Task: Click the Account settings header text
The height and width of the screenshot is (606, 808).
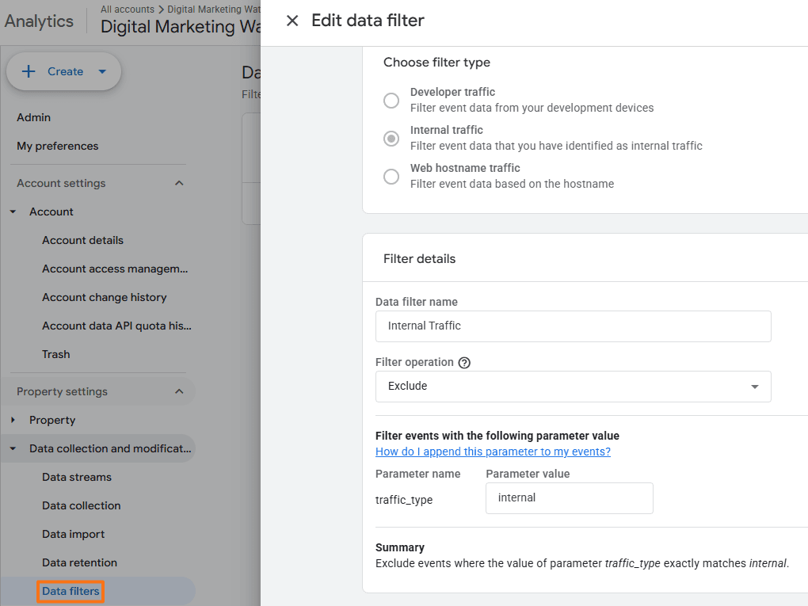Action: pos(61,184)
